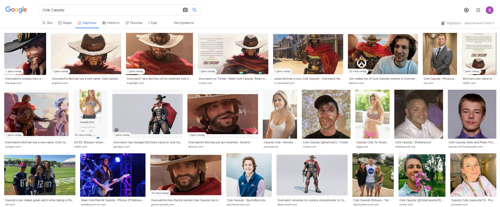This screenshot has height=207, width=500.
Task: Switch to the Видео tab
Action: 65,23
